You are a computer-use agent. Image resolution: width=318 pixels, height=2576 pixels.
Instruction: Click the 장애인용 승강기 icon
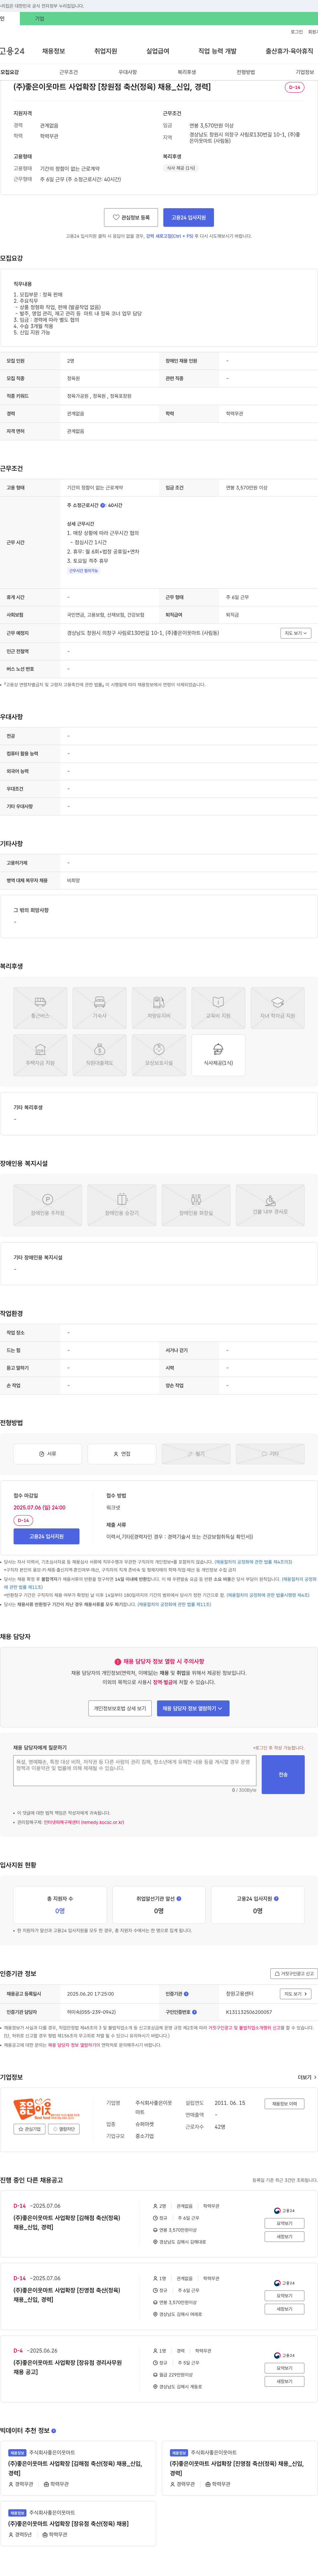click(x=122, y=1205)
